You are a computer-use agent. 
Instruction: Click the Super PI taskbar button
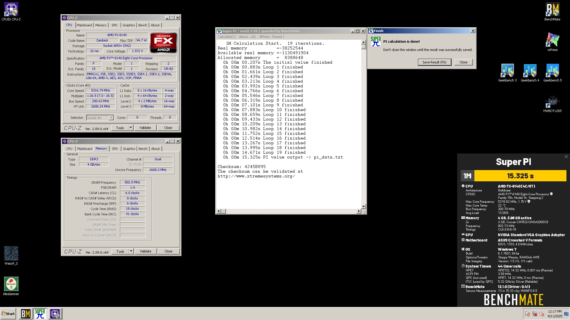(40, 314)
